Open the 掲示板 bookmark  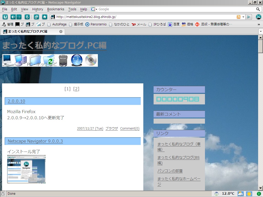(76, 24)
